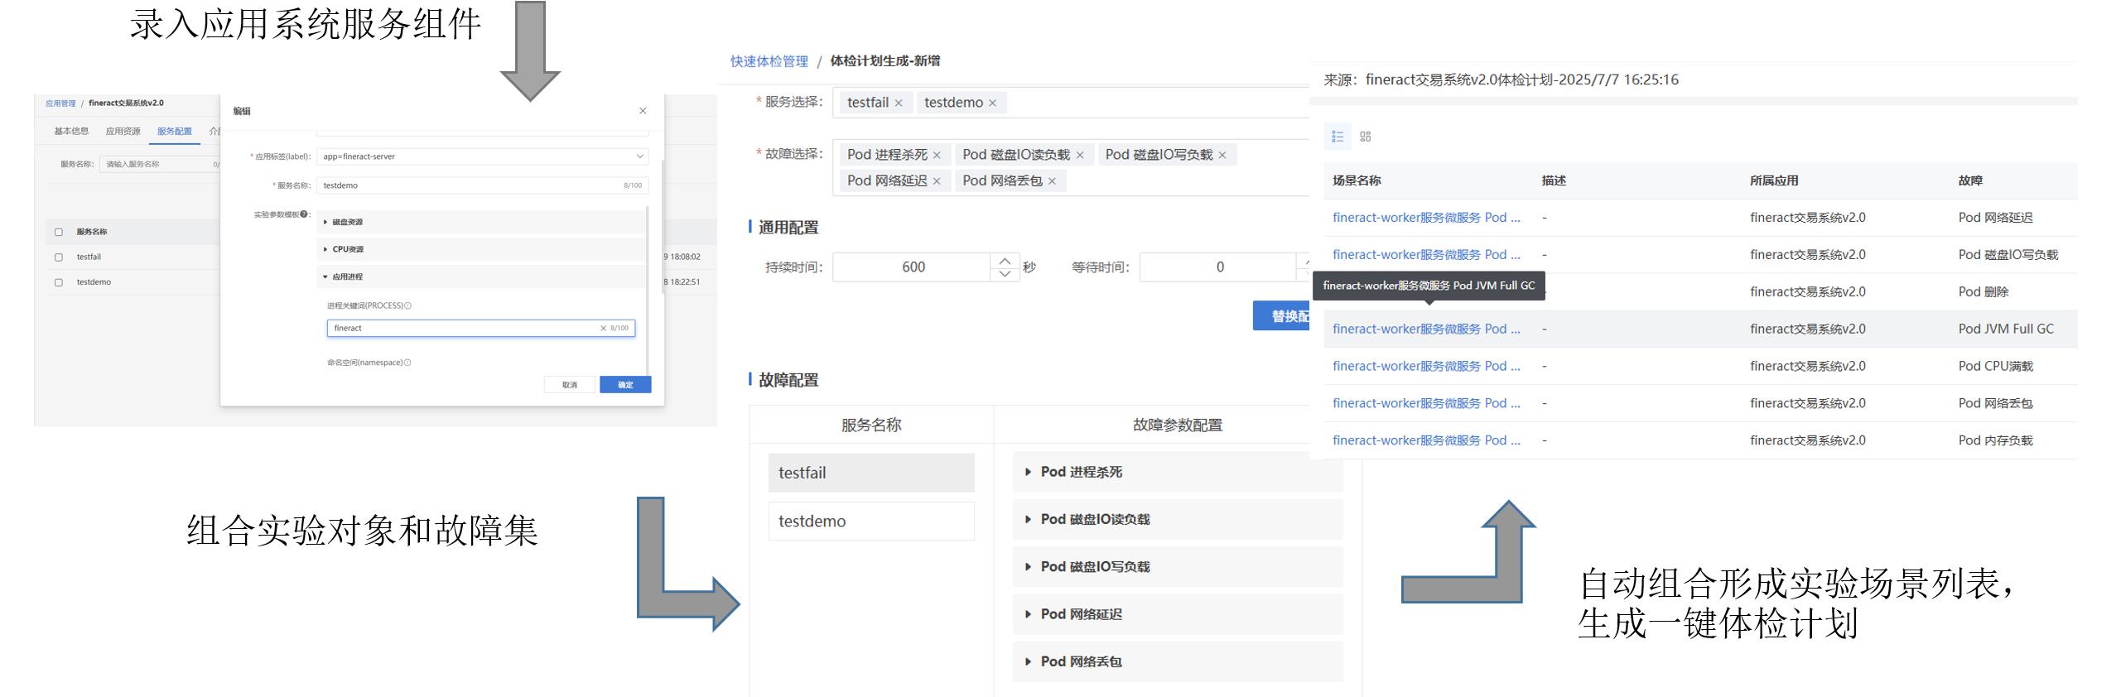The image size is (2116, 697).
Task: Clear the fineract process keyword field
Action: (603, 329)
